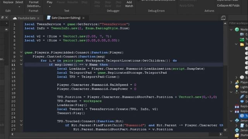The image size is (248, 139).
Task: Click the WalkSpeed assignment on line 16
Action: pos(96,85)
